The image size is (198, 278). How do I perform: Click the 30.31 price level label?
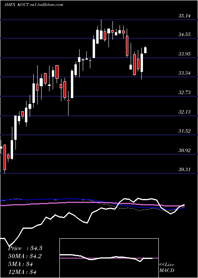tap(185, 170)
